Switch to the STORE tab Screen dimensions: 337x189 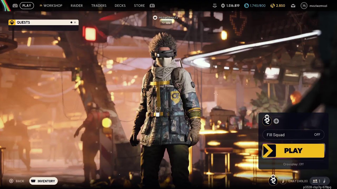pyautogui.click(x=139, y=6)
